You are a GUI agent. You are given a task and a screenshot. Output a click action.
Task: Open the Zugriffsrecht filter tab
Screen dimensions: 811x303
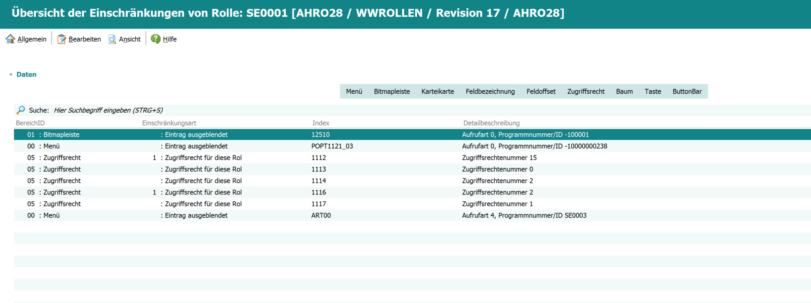586,92
